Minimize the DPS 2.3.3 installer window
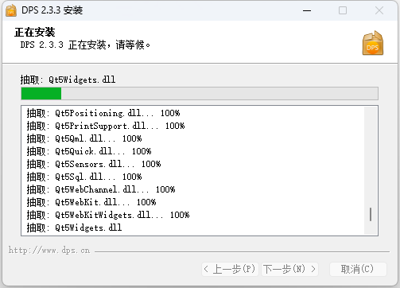This screenshot has width=400, height=288. tap(307, 10)
